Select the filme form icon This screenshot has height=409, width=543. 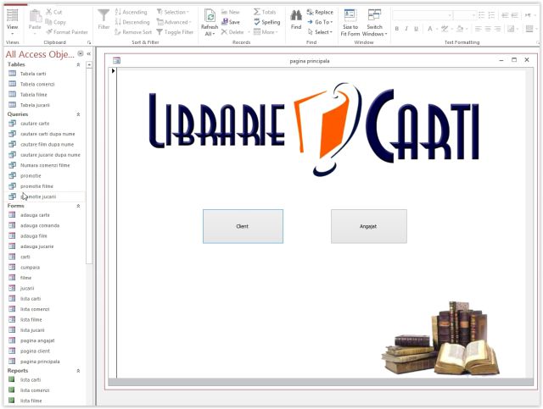tap(12, 278)
